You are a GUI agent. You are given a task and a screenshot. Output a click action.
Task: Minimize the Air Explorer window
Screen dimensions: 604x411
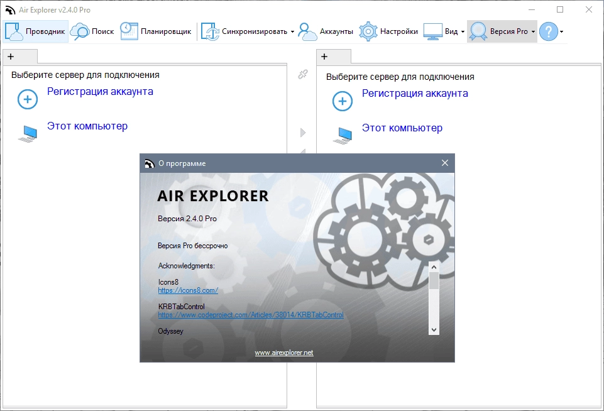click(532, 9)
